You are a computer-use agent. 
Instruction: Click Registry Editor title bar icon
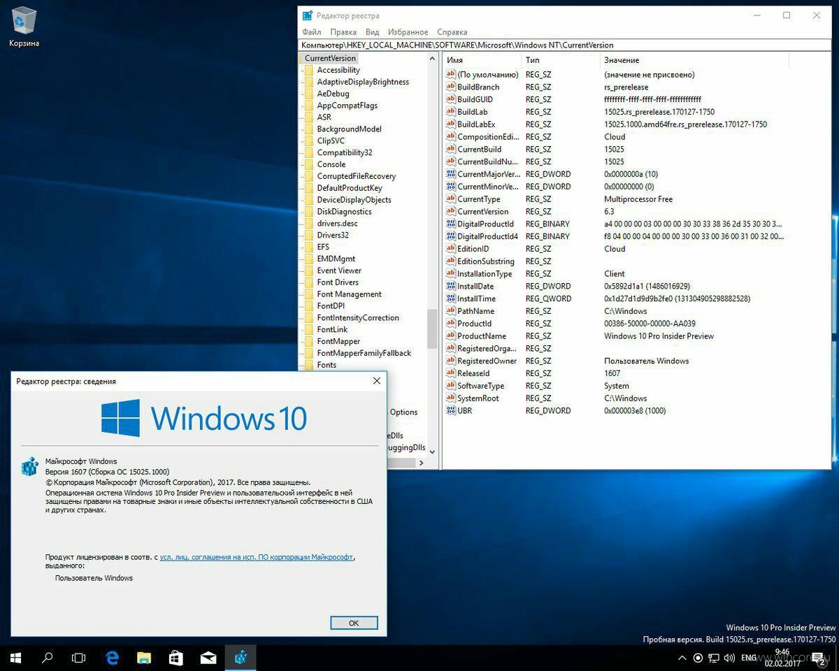(308, 15)
